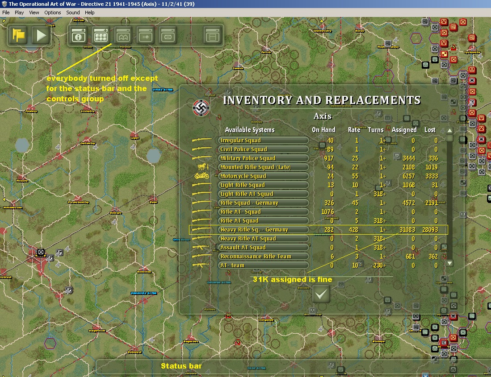Click the "Available Systems" column header
This screenshot has width=491, height=377.
(250, 130)
